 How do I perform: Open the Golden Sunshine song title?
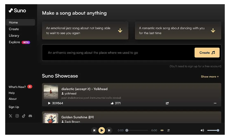(x=78, y=117)
